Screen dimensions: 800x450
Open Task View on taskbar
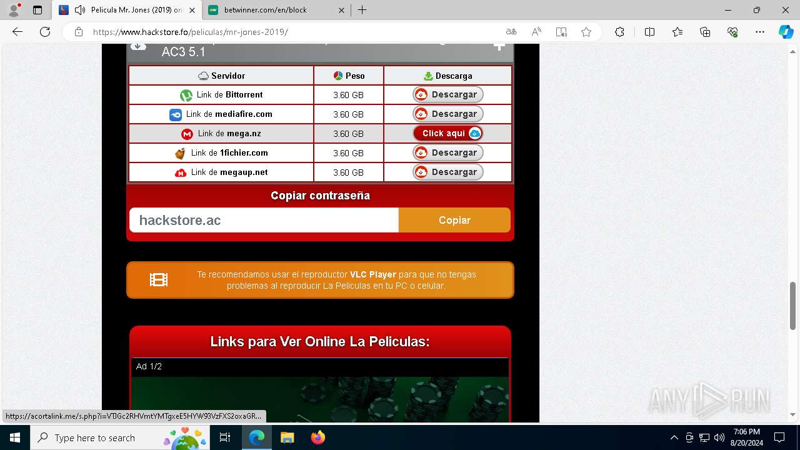(225, 437)
